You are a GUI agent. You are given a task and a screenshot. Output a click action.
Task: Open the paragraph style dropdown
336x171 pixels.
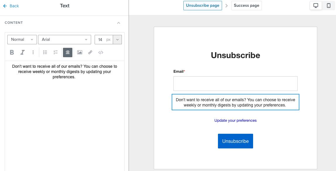tap(22, 39)
